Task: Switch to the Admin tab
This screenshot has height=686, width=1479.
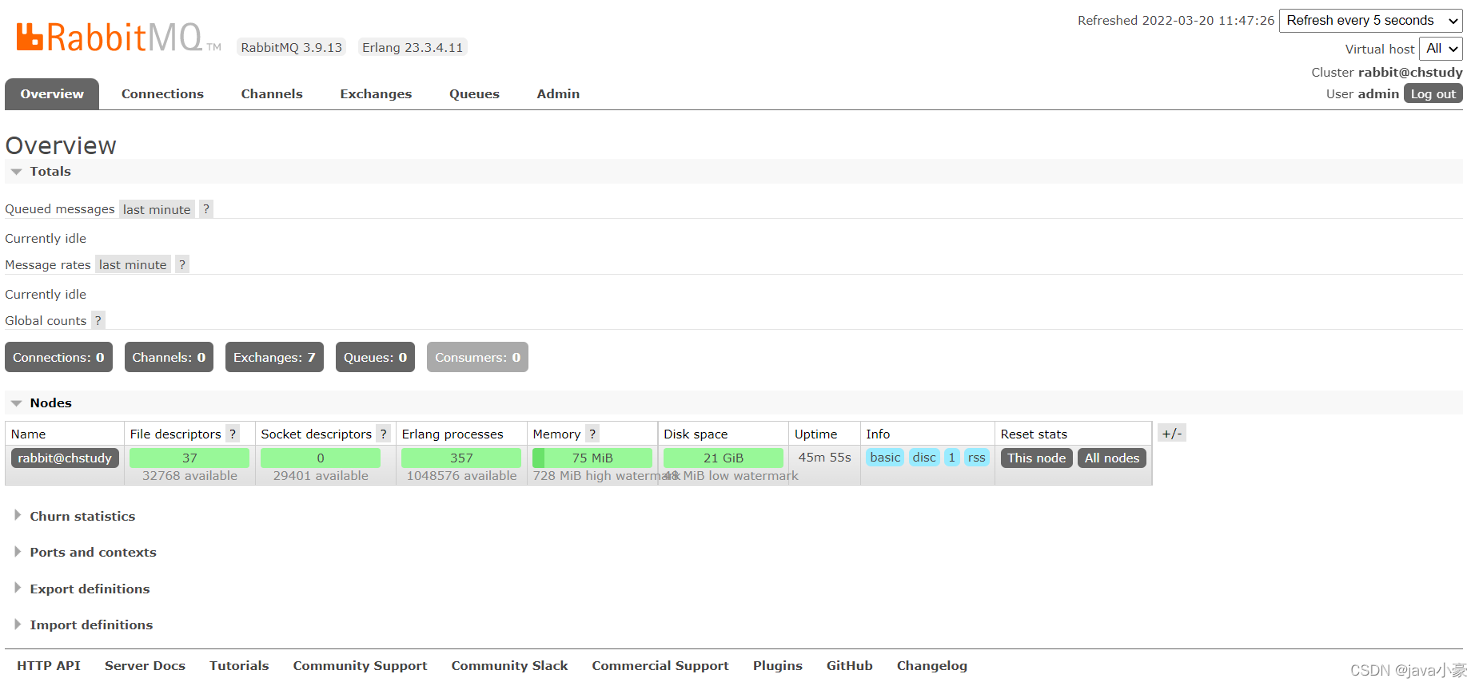Action: click(x=558, y=94)
